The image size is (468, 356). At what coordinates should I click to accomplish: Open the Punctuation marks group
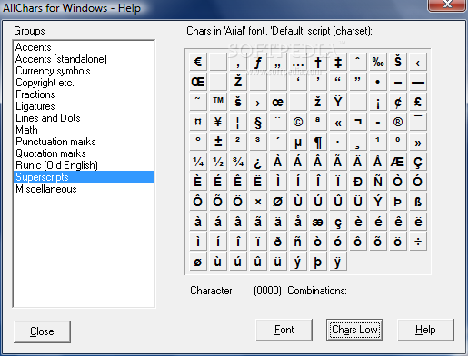click(x=84, y=142)
